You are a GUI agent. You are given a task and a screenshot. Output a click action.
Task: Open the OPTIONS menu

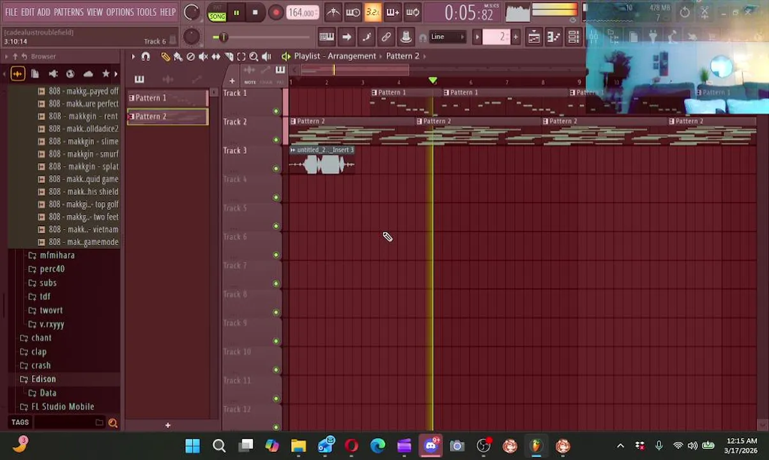(119, 12)
